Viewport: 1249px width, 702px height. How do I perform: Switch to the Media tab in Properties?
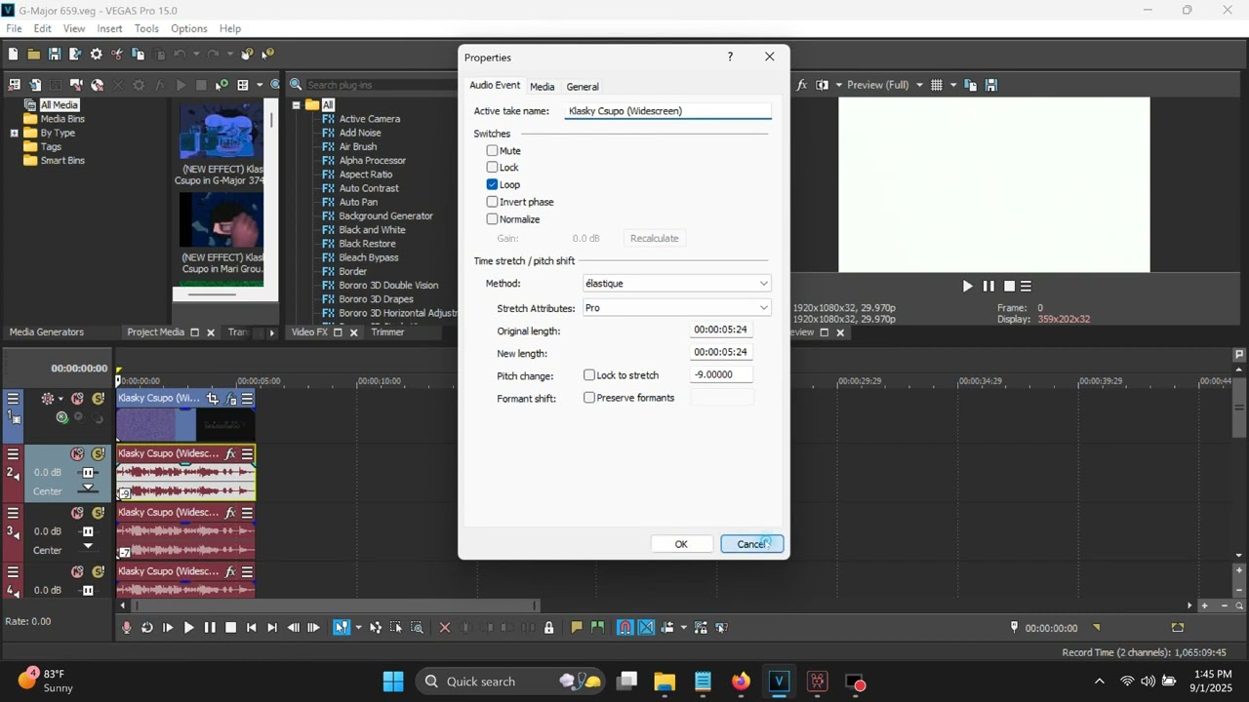[x=542, y=87]
